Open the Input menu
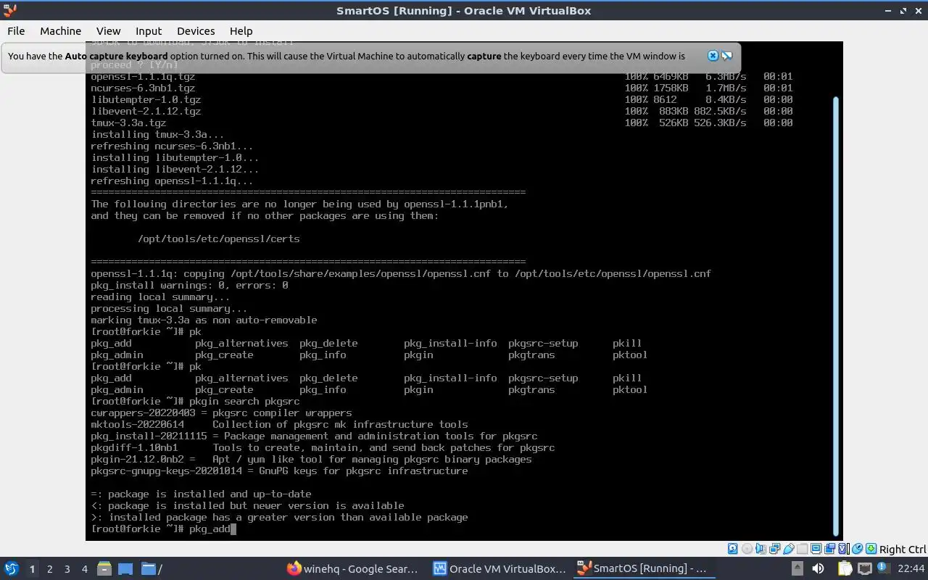The width and height of the screenshot is (928, 580). coord(149,30)
